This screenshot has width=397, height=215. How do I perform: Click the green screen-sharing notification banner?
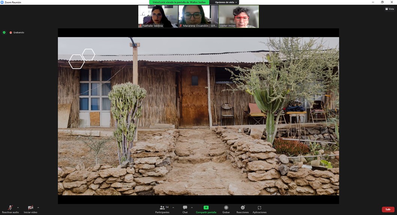179,2
